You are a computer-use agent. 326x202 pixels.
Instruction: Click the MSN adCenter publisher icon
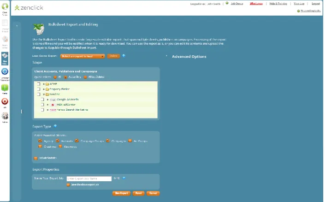click(x=53, y=105)
